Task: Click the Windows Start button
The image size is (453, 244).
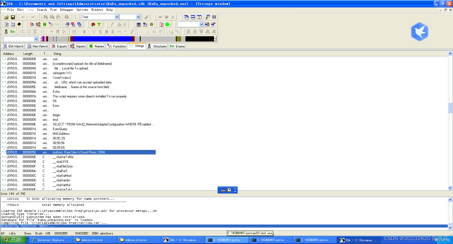Action: point(13,240)
